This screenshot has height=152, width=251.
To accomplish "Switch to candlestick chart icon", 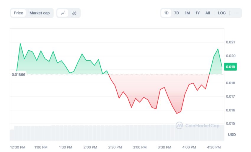I will pos(74,13).
